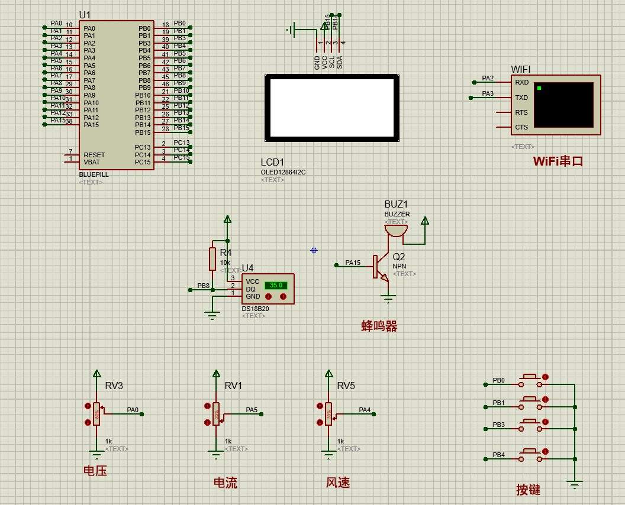
Task: Click the ground symbol below the buttons
Action: click(x=575, y=485)
